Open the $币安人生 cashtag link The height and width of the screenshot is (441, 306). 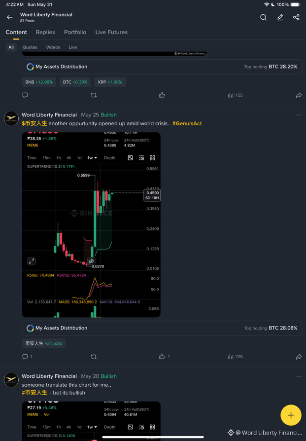(34, 123)
